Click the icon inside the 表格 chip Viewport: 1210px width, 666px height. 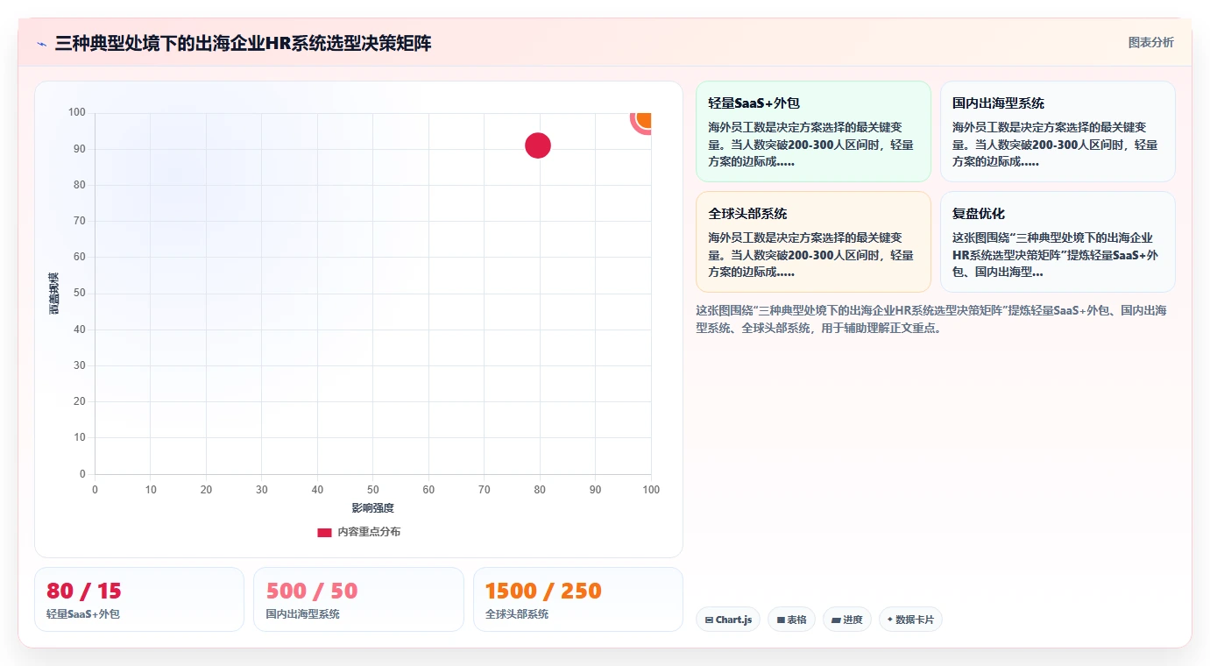[x=781, y=620]
